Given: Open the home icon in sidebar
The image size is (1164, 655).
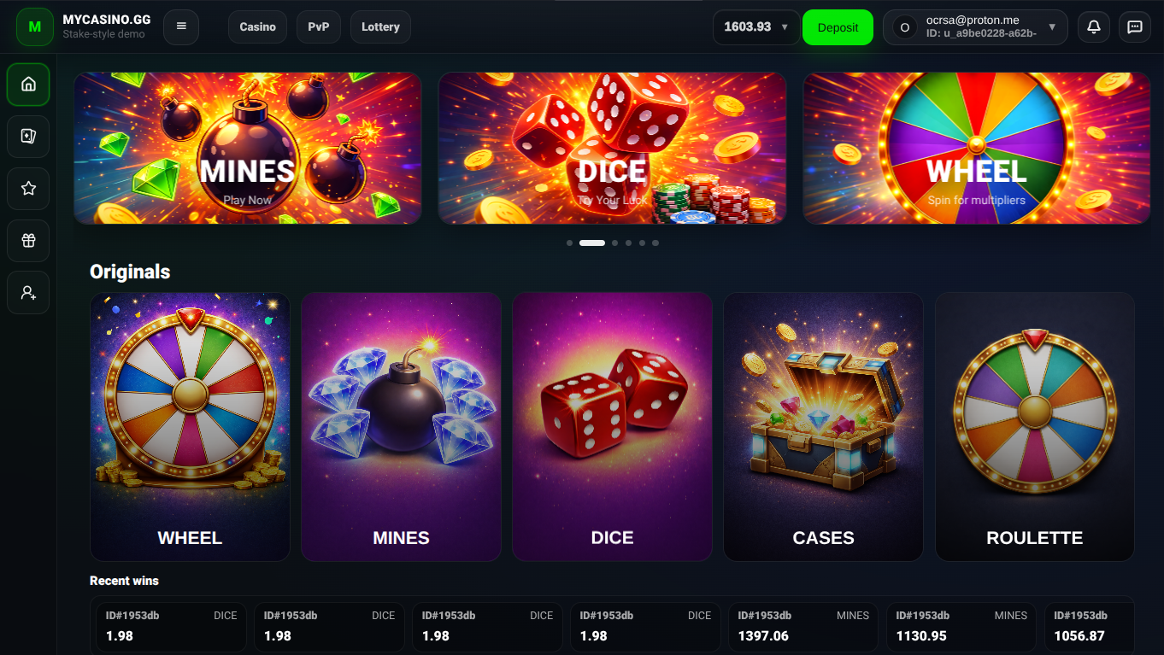Looking at the screenshot, I should [x=28, y=85].
